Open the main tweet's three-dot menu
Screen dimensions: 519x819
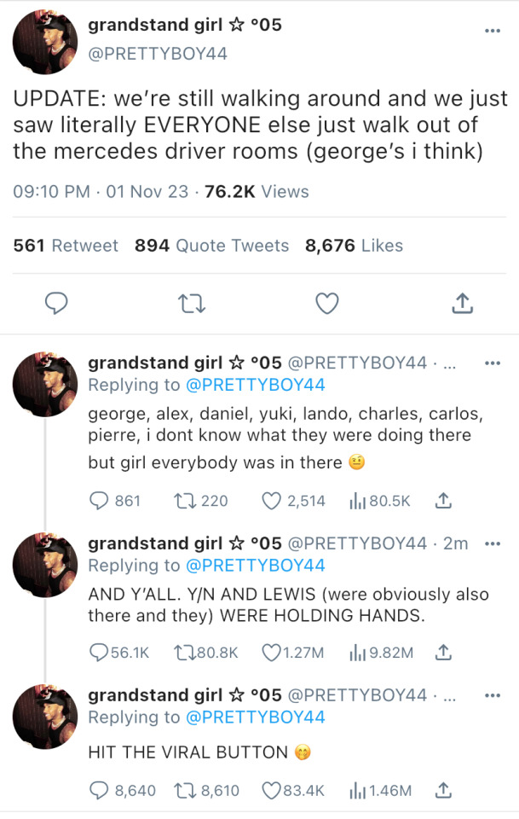[492, 30]
